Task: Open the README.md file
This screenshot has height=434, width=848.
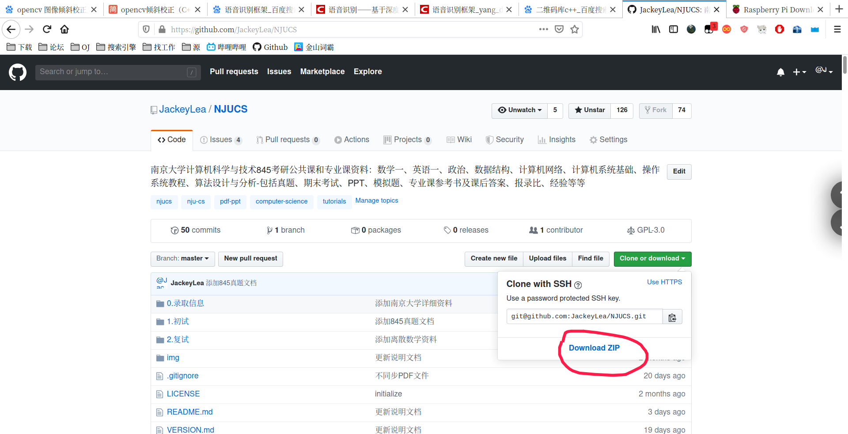Action: click(x=190, y=412)
